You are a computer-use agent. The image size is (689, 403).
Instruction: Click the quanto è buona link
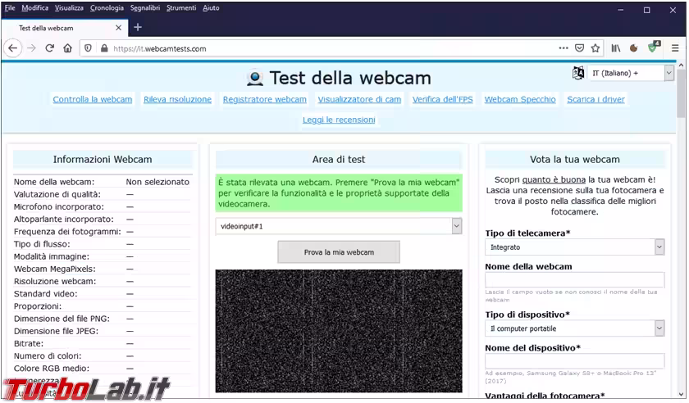(x=554, y=179)
